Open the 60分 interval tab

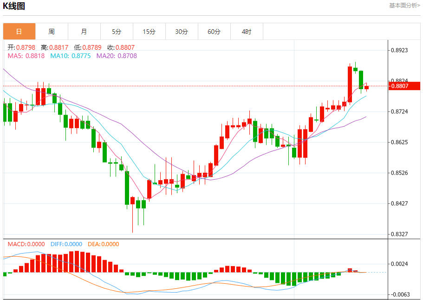pyautogui.click(x=214, y=32)
